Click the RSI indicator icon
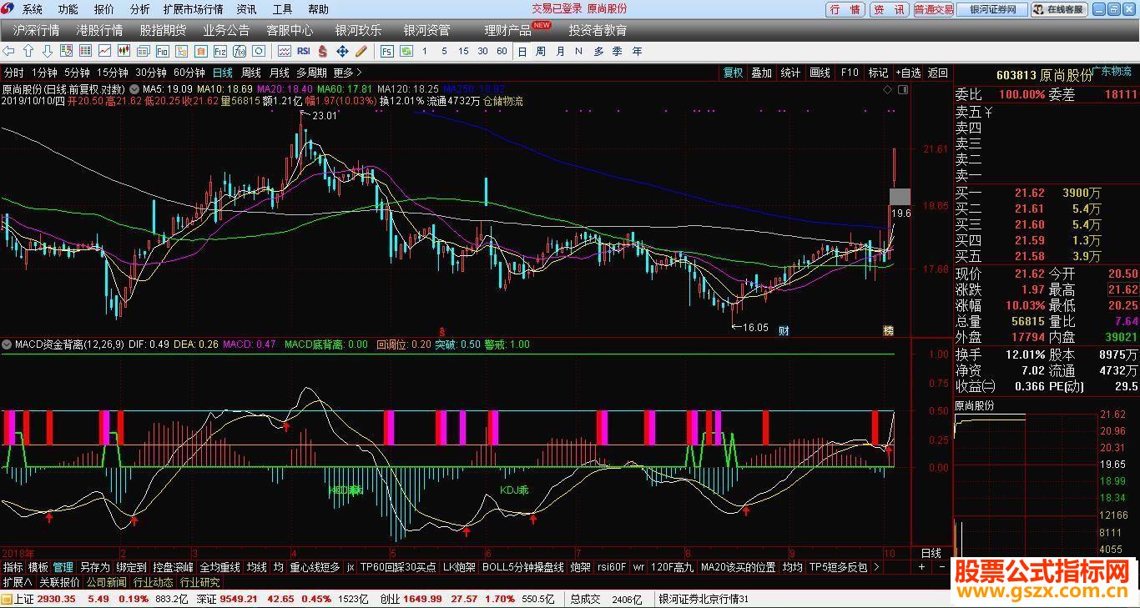 tap(304, 51)
